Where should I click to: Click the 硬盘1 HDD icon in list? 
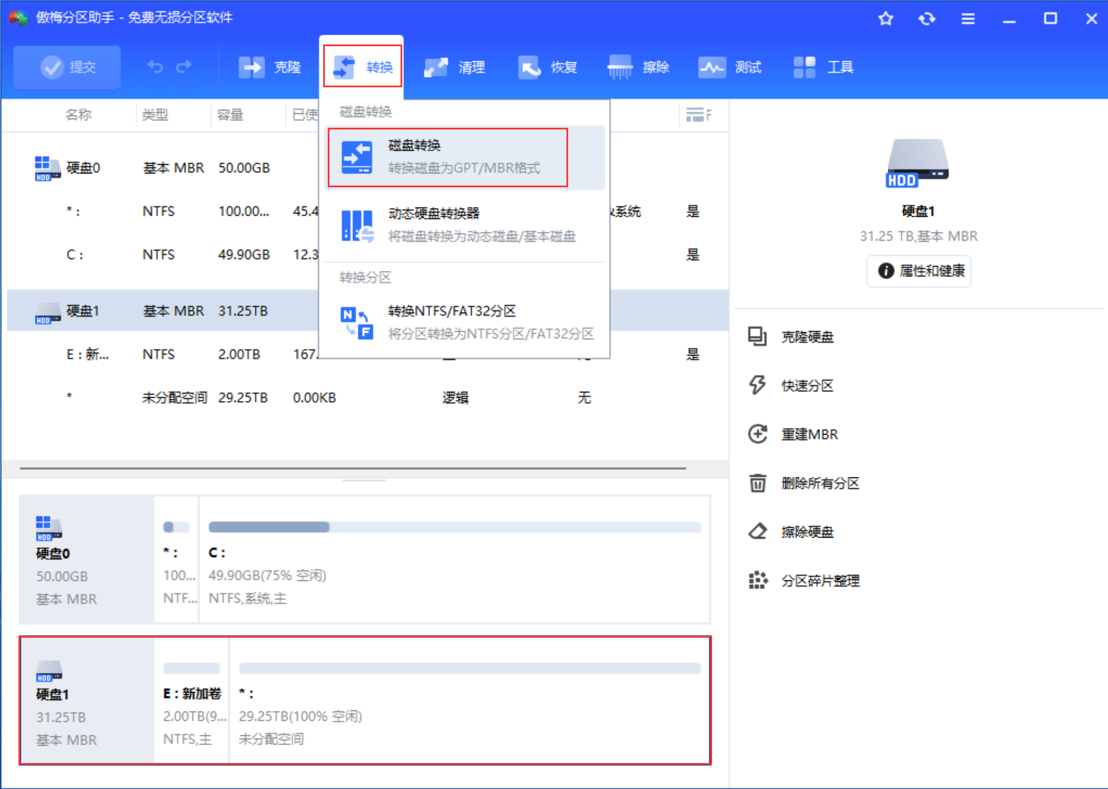[x=47, y=312]
